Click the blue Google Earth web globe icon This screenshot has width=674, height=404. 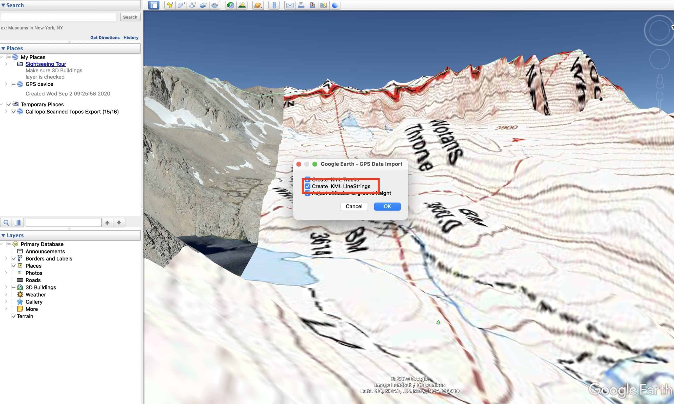335,5
